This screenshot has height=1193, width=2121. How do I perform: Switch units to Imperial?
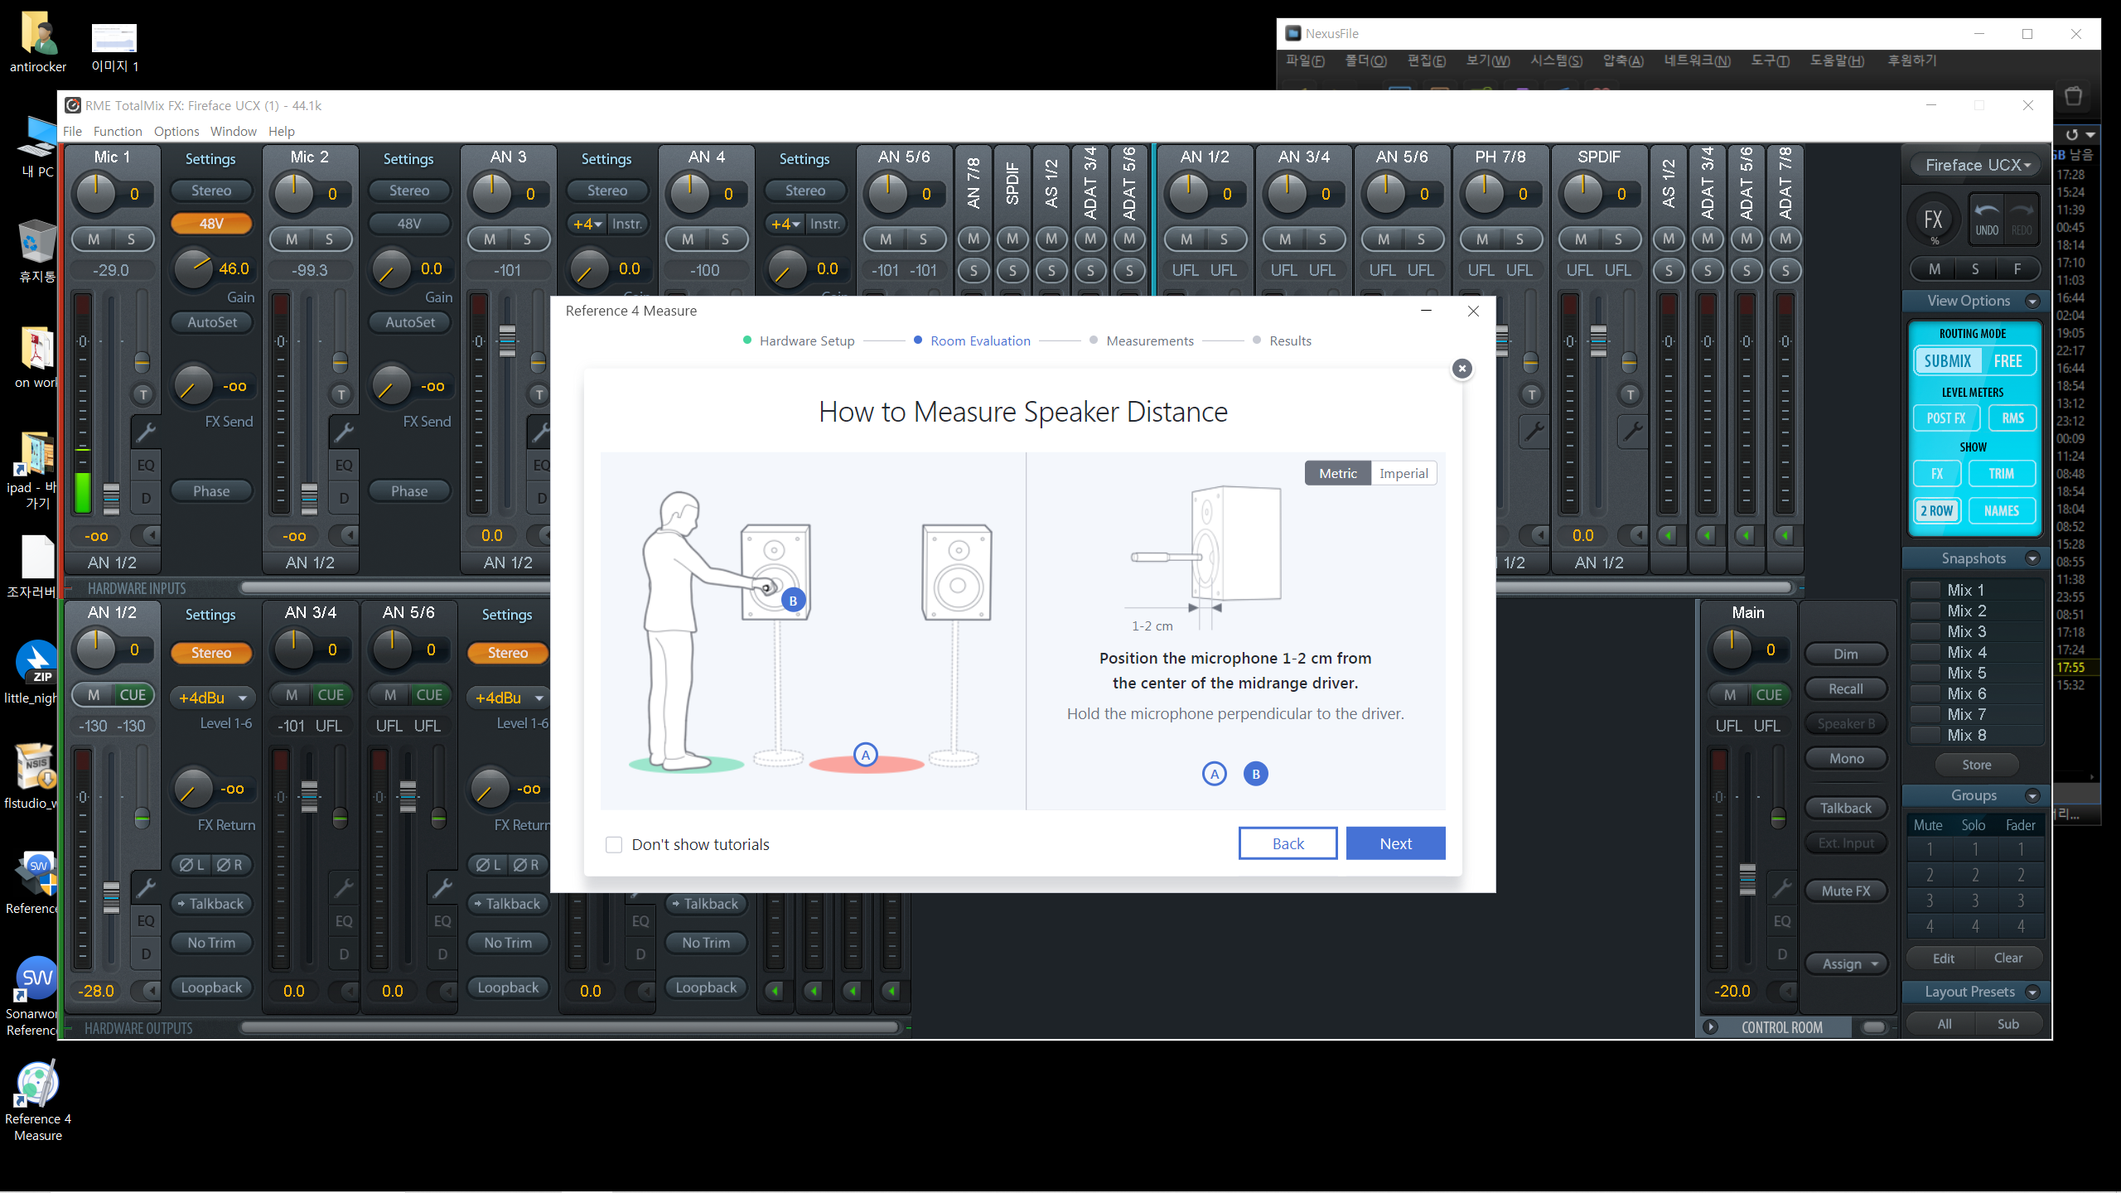(1404, 473)
